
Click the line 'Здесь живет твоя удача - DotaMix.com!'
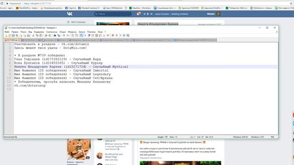(x=51, y=48)
